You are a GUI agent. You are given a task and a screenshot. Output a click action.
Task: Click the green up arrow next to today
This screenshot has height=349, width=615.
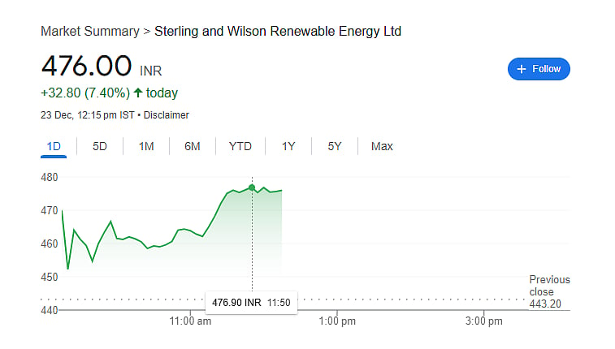click(137, 93)
